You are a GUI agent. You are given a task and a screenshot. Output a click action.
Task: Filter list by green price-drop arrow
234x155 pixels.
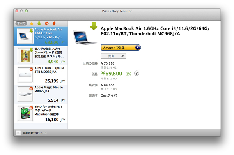[x=39, y=23]
